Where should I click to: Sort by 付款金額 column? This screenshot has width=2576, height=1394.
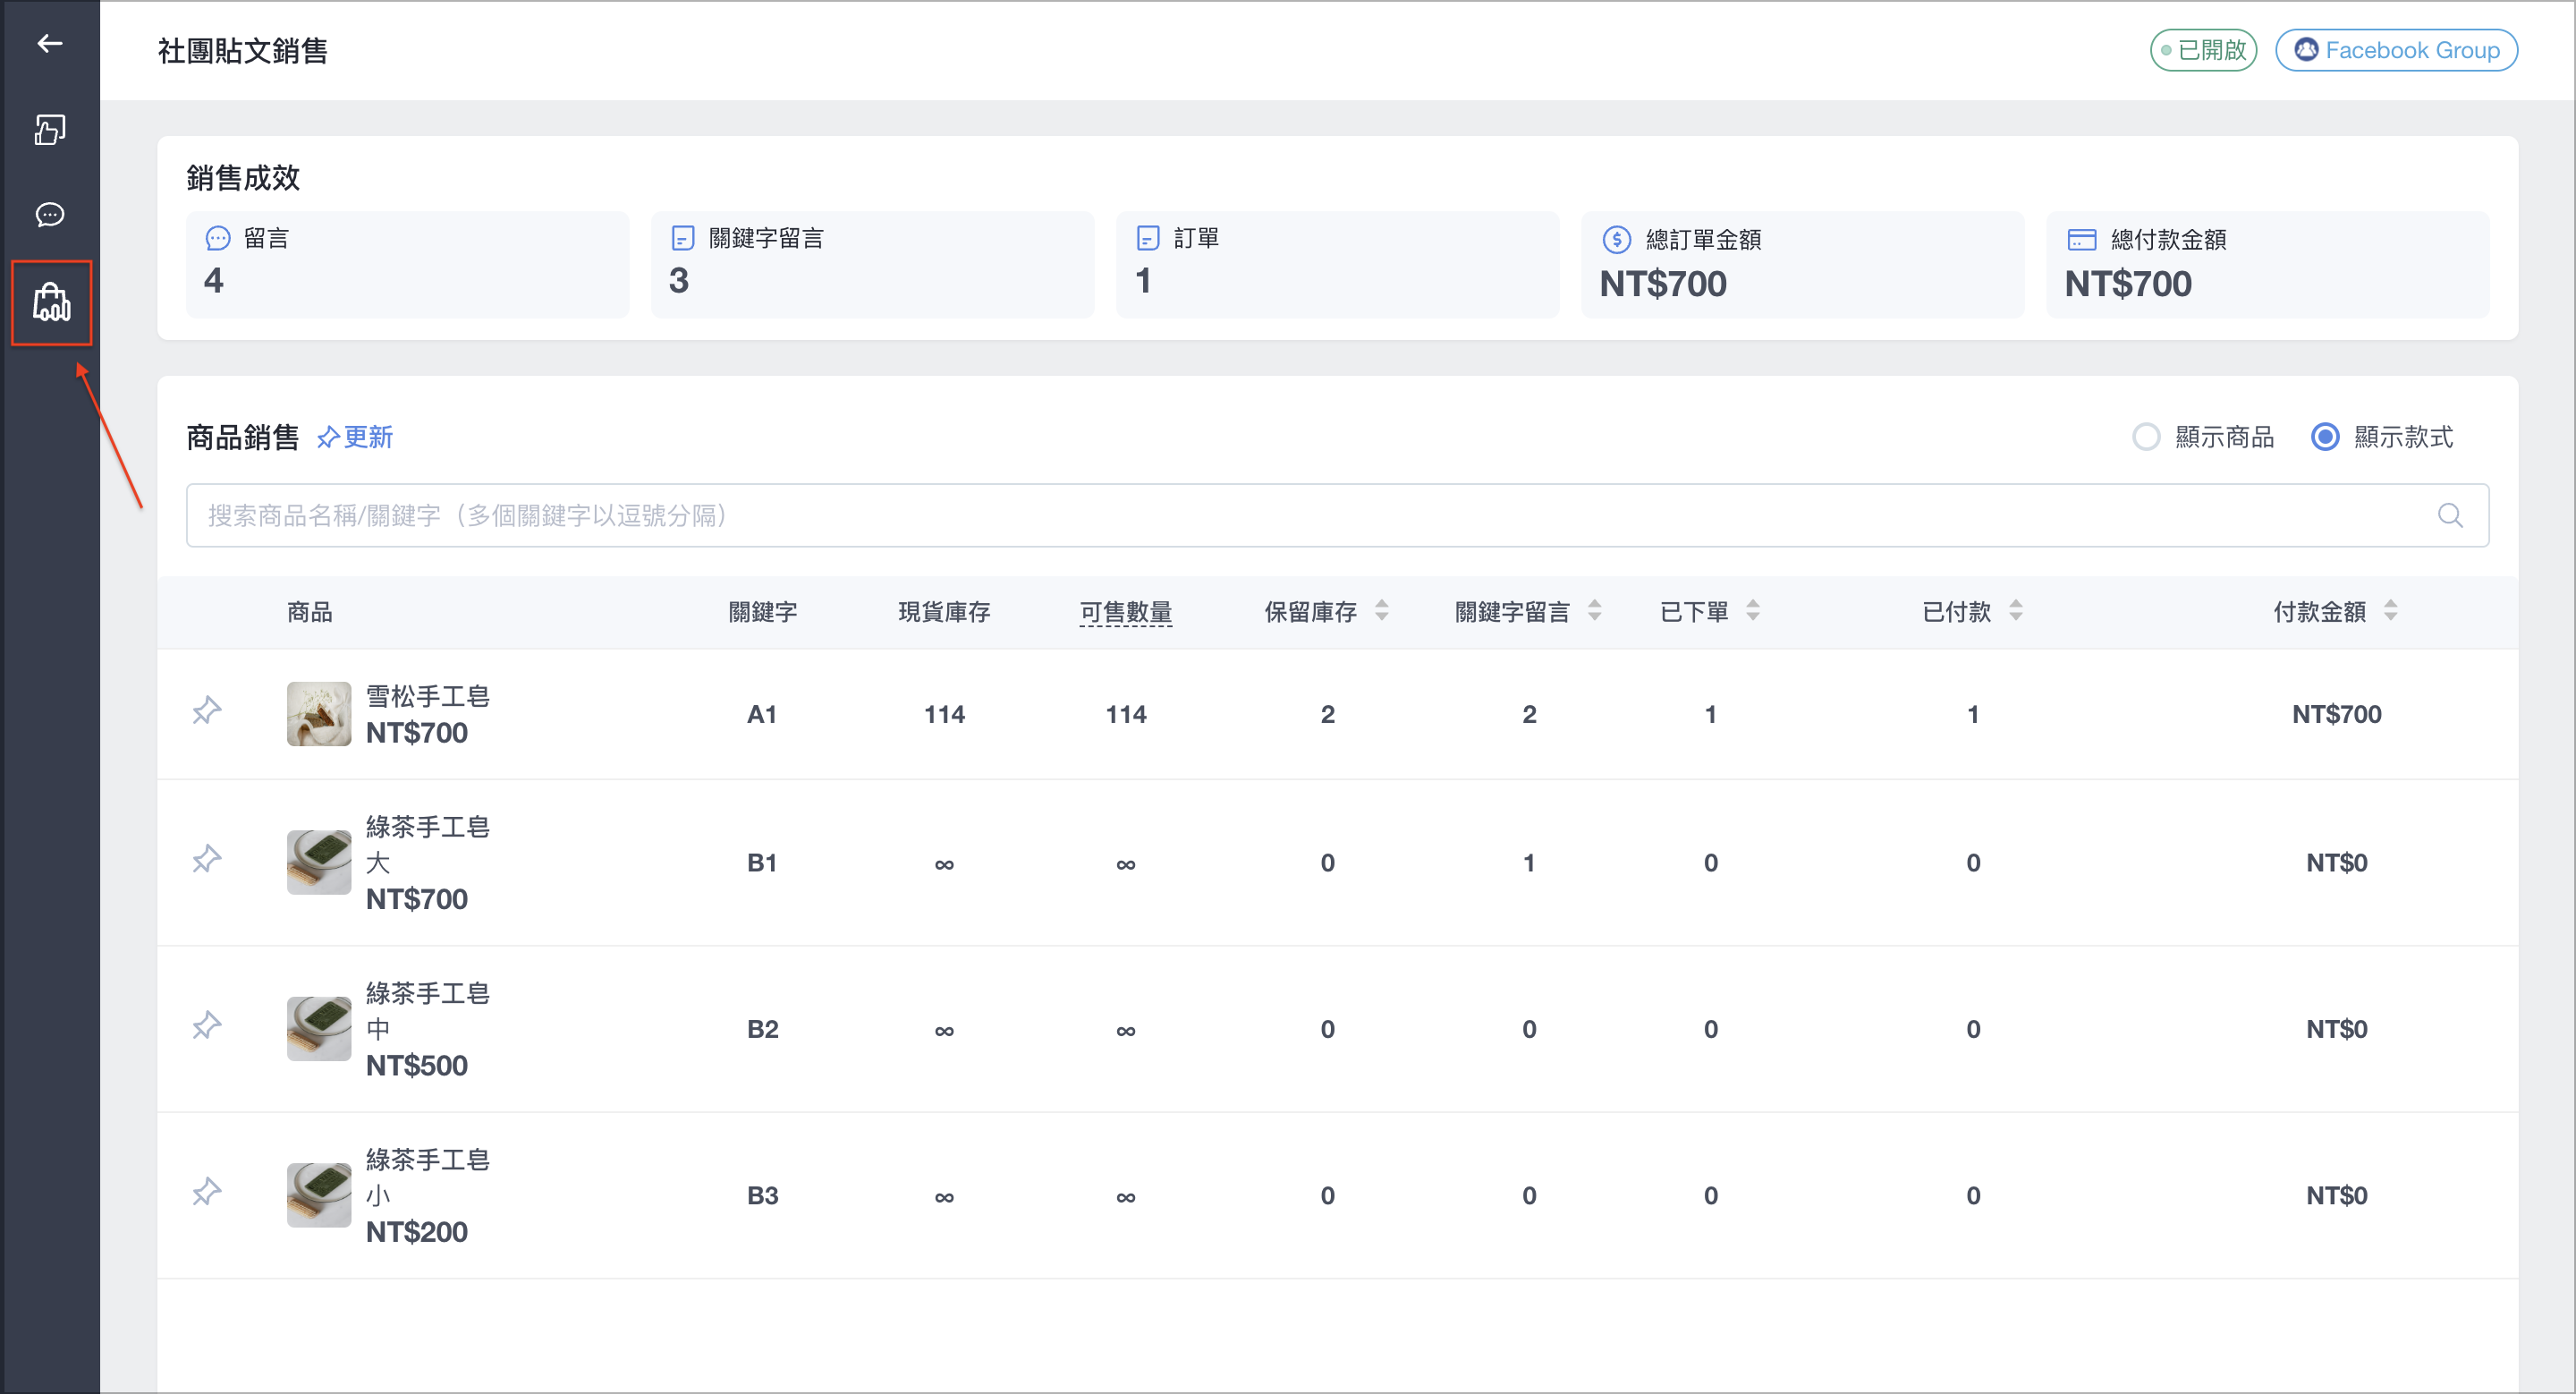[2390, 610]
